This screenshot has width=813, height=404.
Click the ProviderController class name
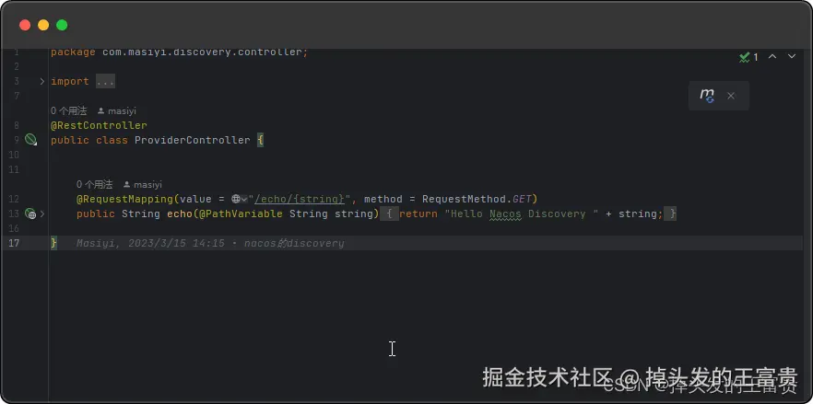[193, 140]
